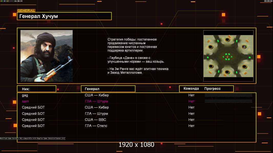Select start position marker 2 on minimap

click(244, 47)
